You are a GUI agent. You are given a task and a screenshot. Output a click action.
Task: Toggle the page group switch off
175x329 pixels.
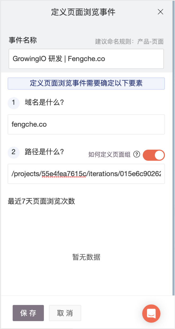[x=154, y=155]
